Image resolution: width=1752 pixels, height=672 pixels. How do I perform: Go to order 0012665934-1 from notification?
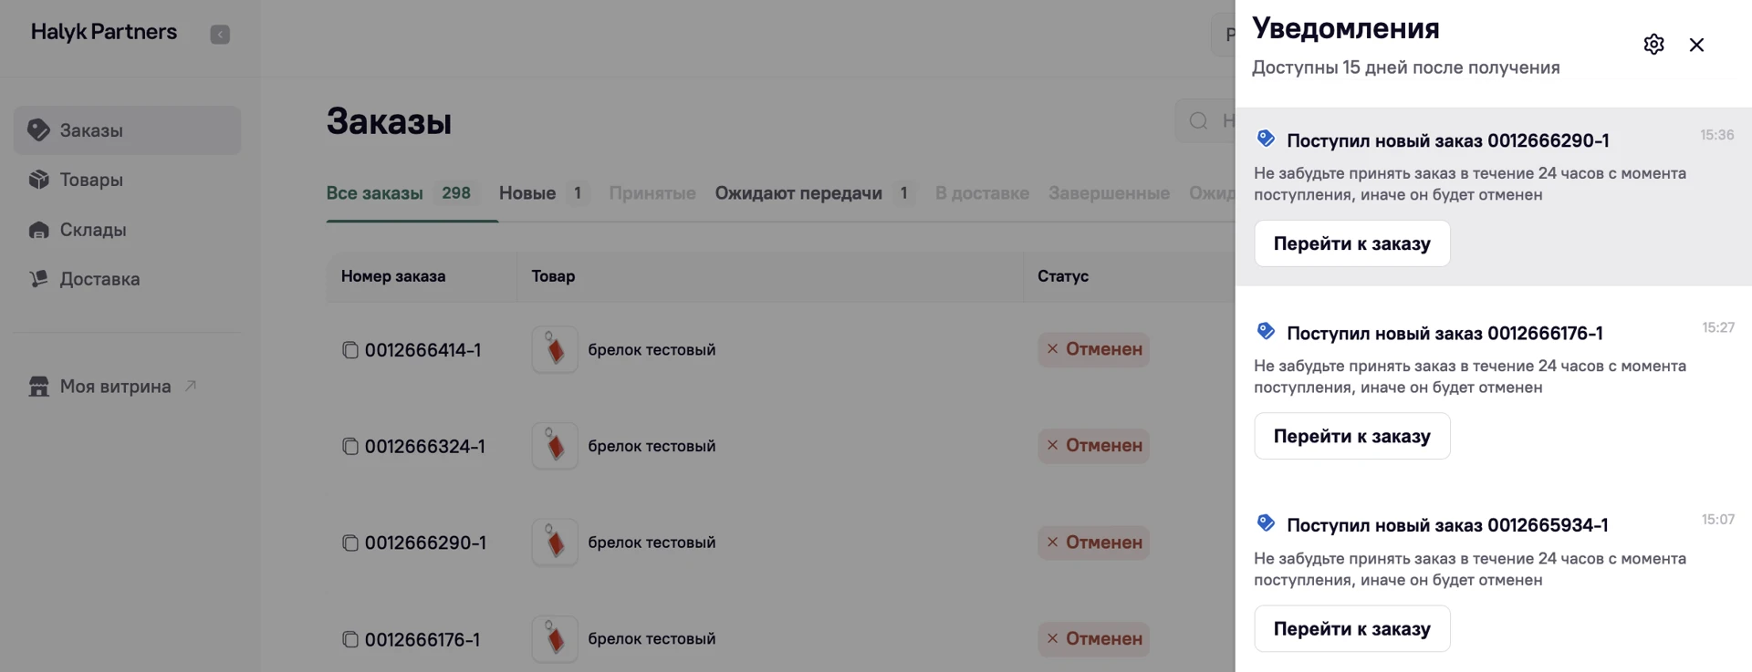[x=1351, y=629]
